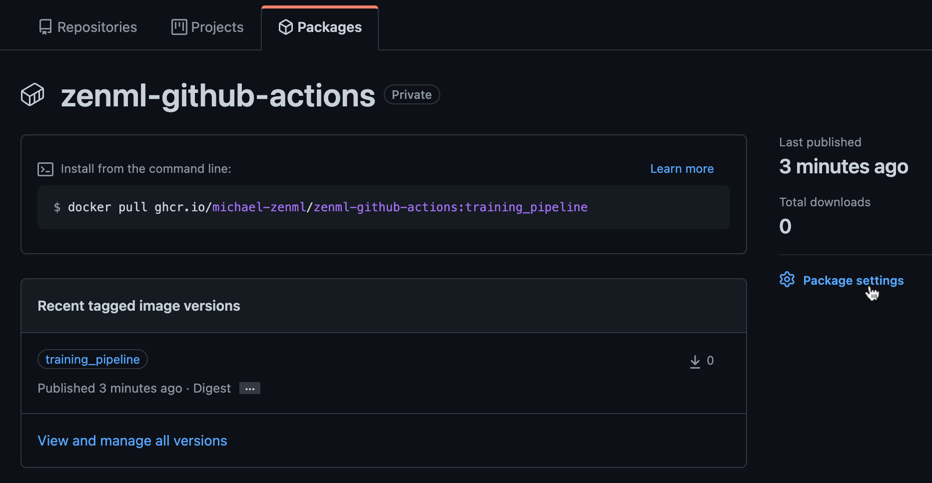932x483 pixels.
Task: Click the Repositories book icon
Action: point(45,27)
